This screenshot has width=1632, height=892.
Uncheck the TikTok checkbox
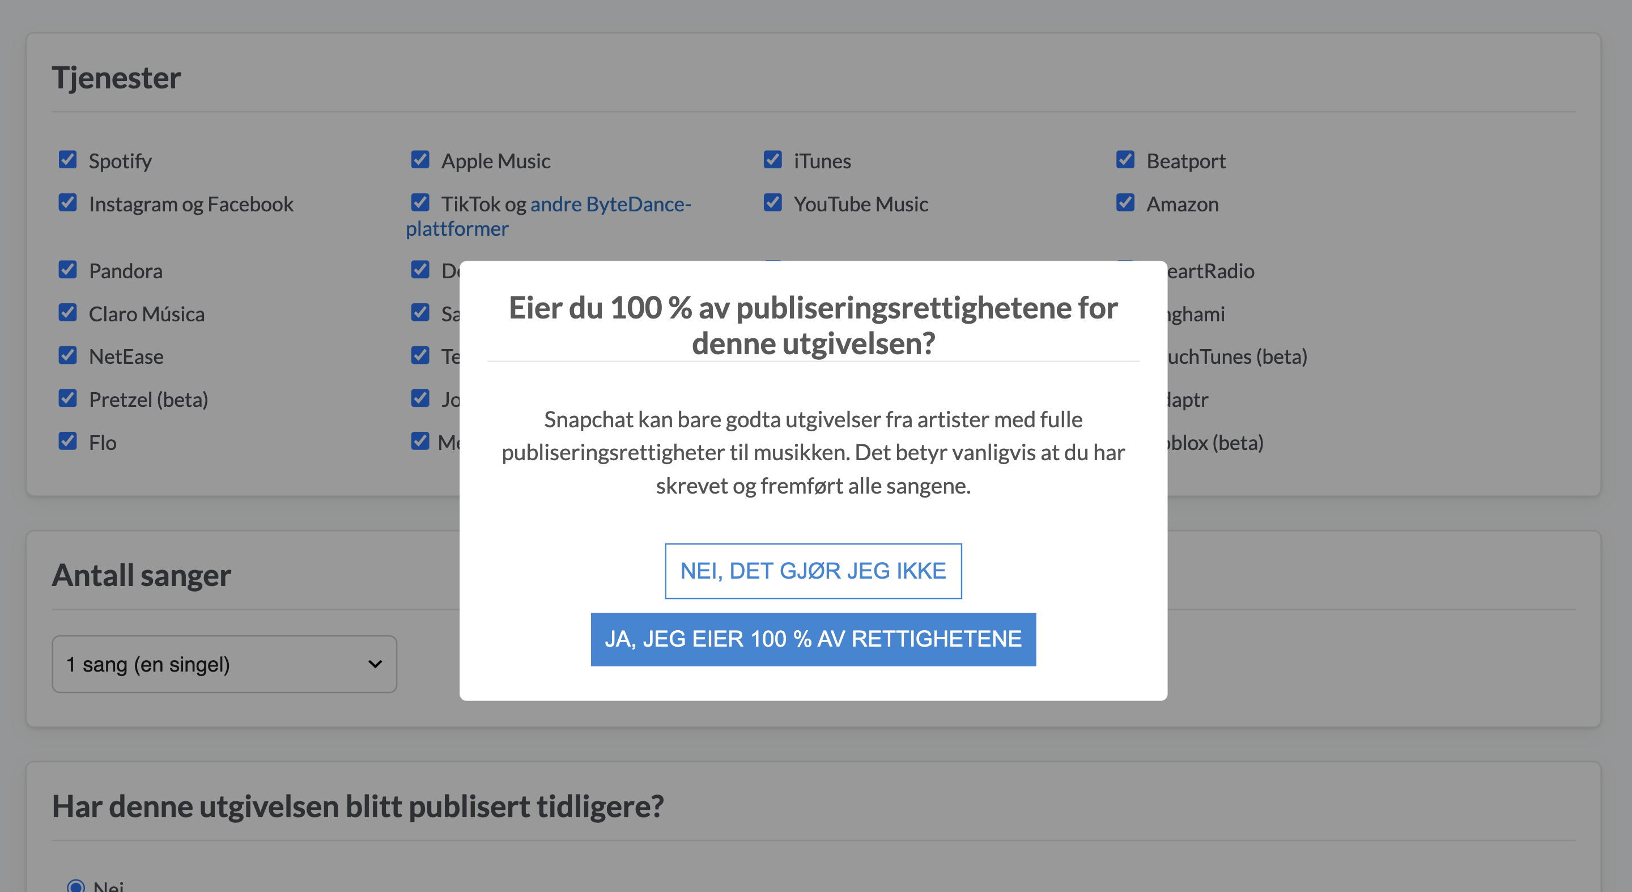point(420,202)
